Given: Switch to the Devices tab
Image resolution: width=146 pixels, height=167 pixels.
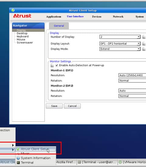Looking at the screenshot, I should point(97,17).
